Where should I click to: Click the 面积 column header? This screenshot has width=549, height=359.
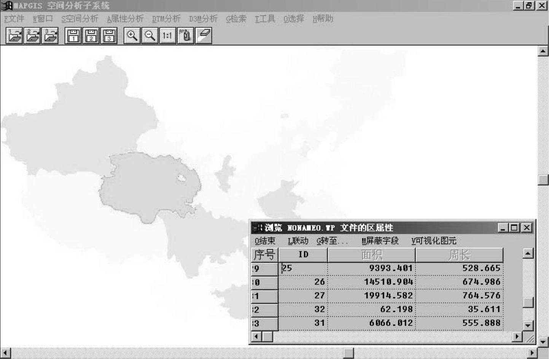click(371, 255)
